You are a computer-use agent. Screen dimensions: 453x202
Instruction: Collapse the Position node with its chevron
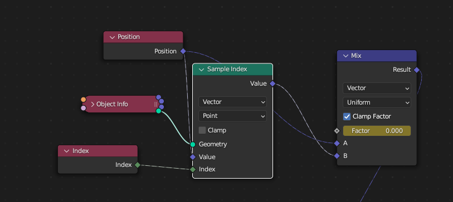tap(113, 37)
